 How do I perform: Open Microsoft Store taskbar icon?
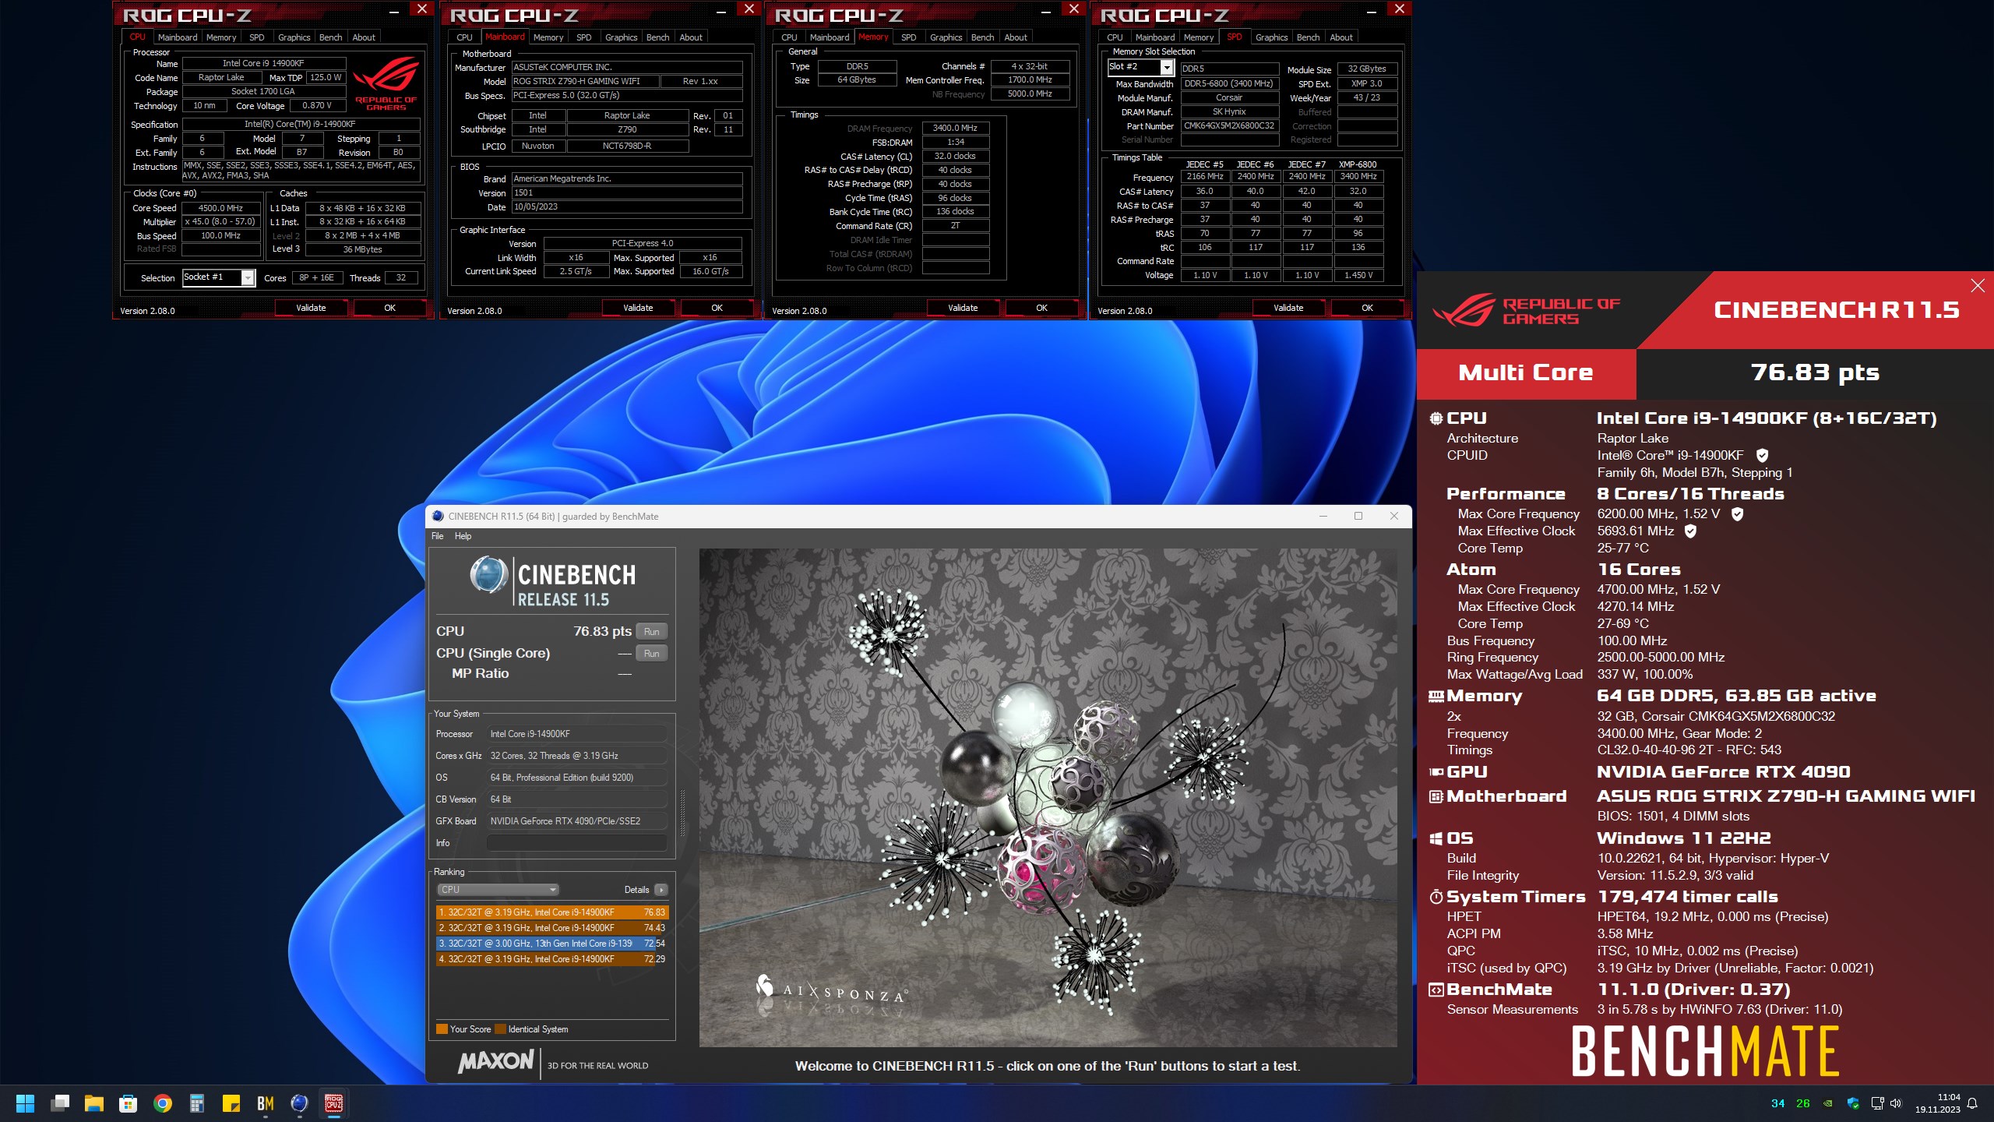[x=129, y=1103]
